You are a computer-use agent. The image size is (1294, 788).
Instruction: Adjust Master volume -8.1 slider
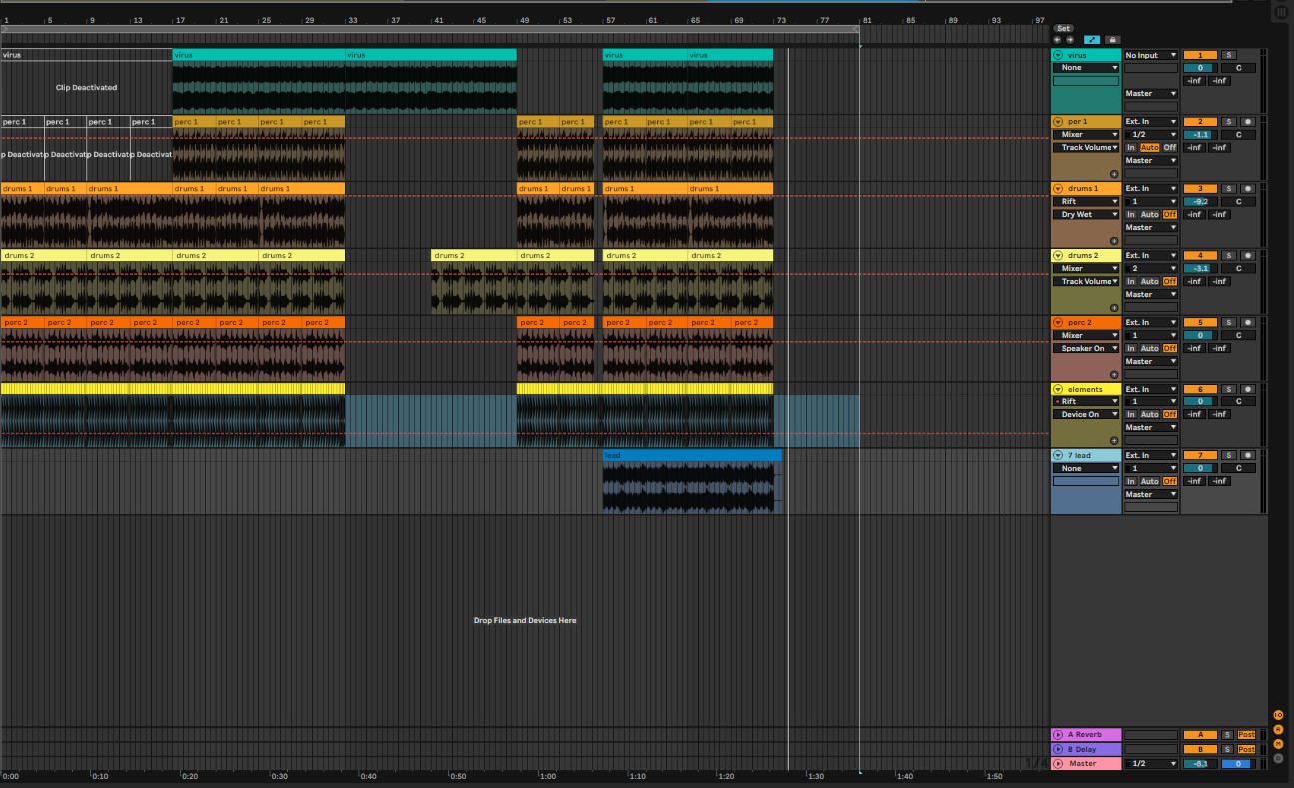[1200, 763]
